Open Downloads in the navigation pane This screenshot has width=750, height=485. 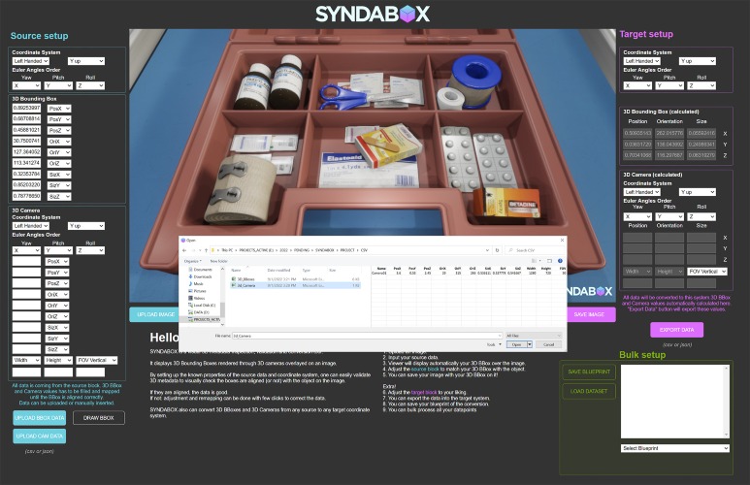pos(201,276)
